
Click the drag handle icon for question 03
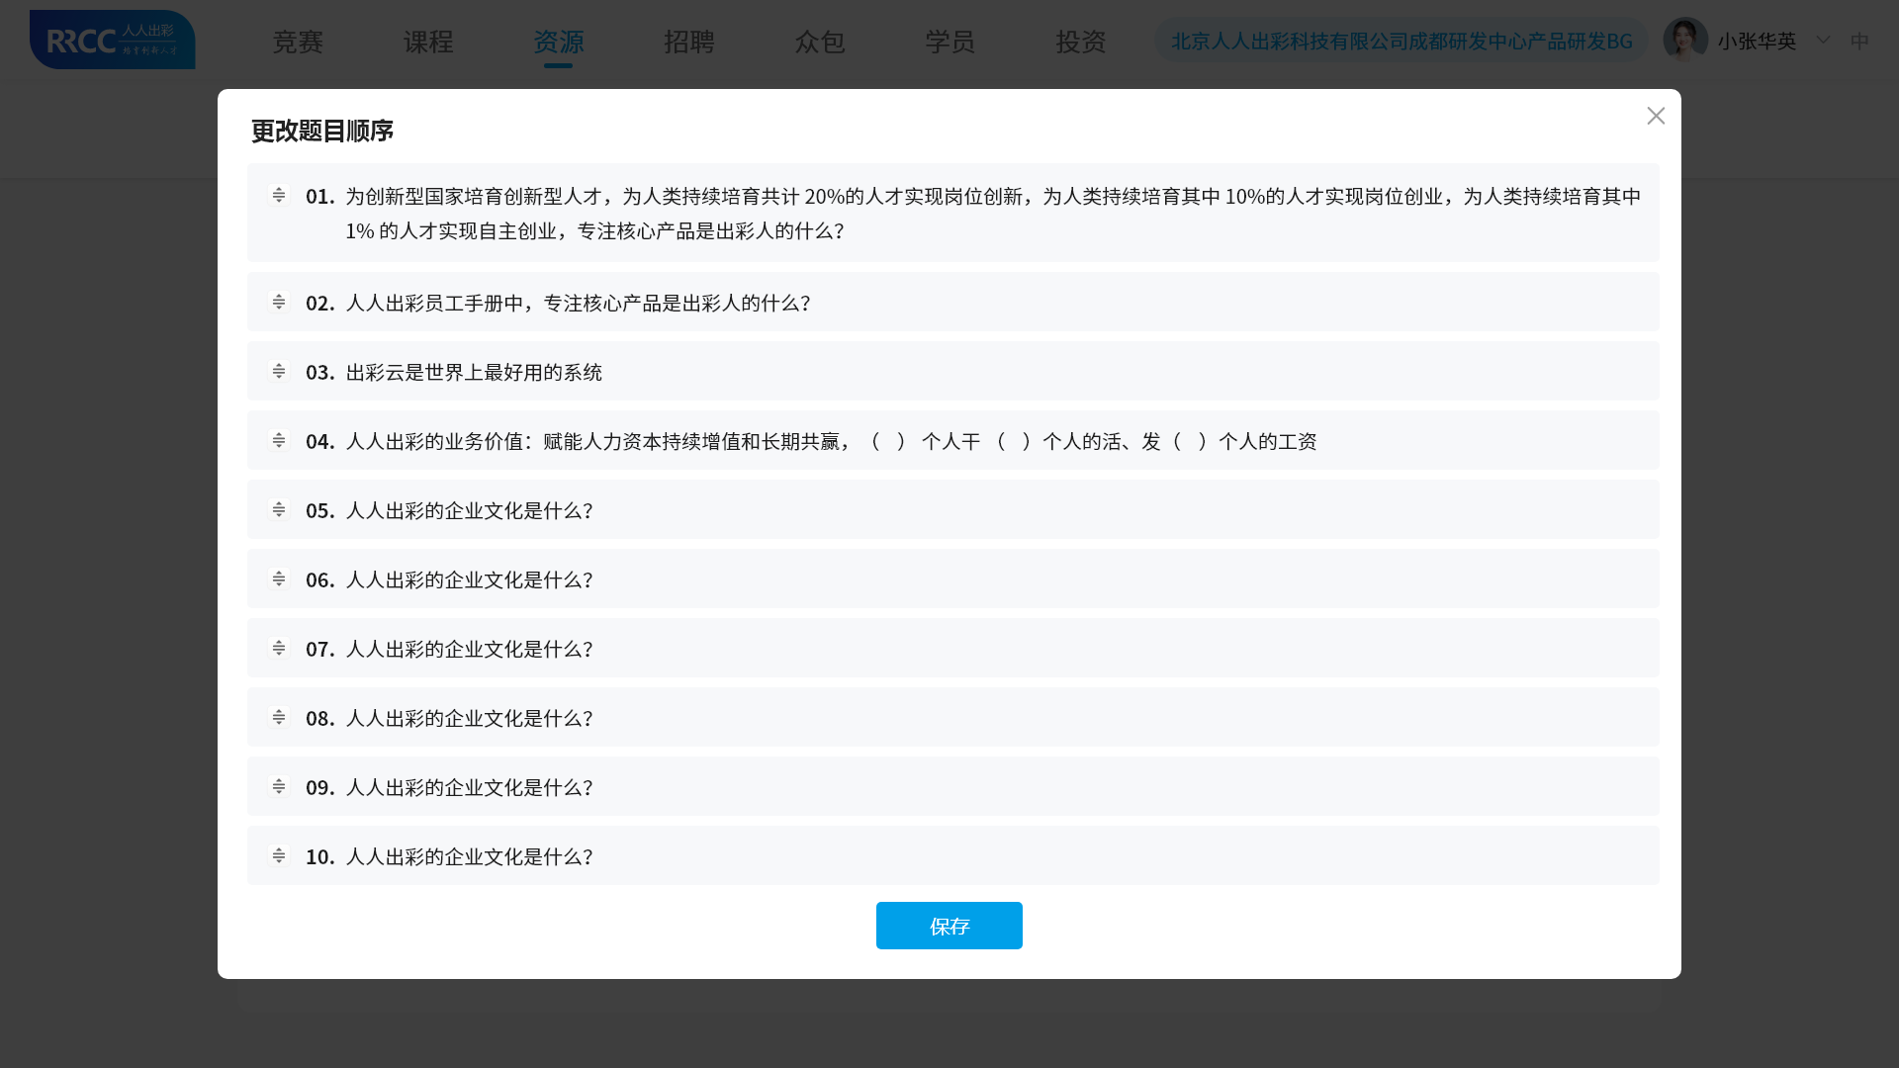tap(279, 371)
